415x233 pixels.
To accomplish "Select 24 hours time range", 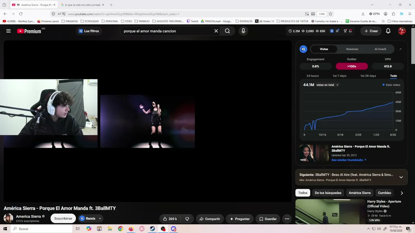I will tap(313, 76).
